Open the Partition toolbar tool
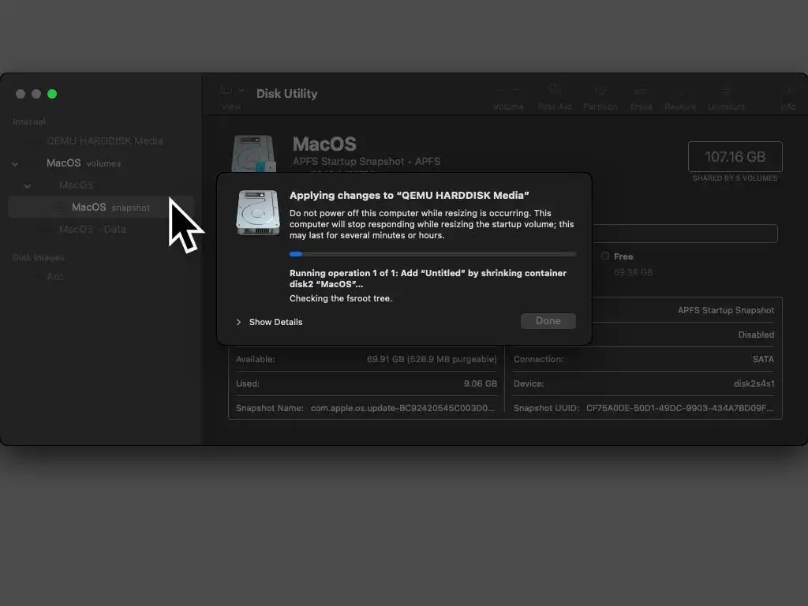 pos(600,97)
